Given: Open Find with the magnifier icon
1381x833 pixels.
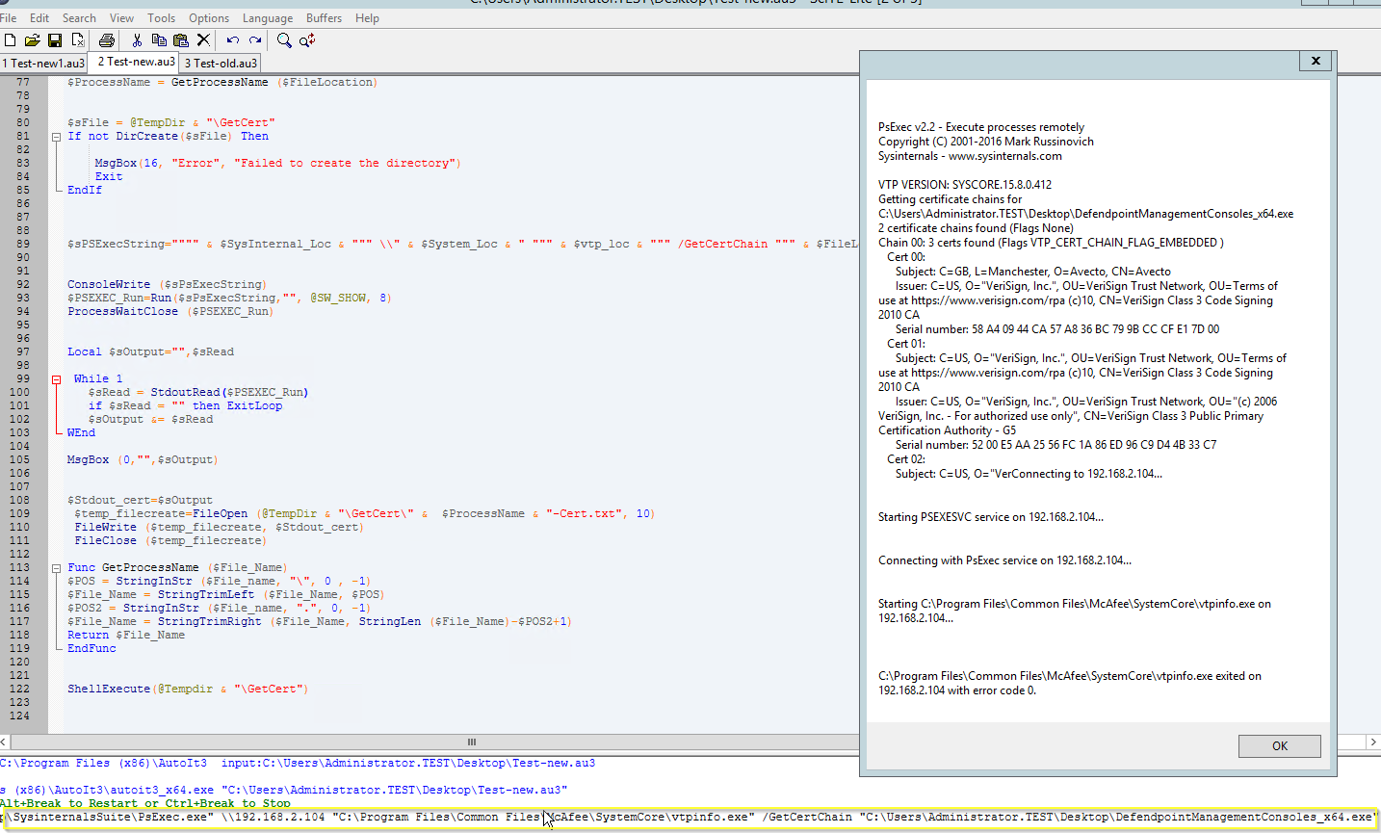Looking at the screenshot, I should tap(284, 40).
